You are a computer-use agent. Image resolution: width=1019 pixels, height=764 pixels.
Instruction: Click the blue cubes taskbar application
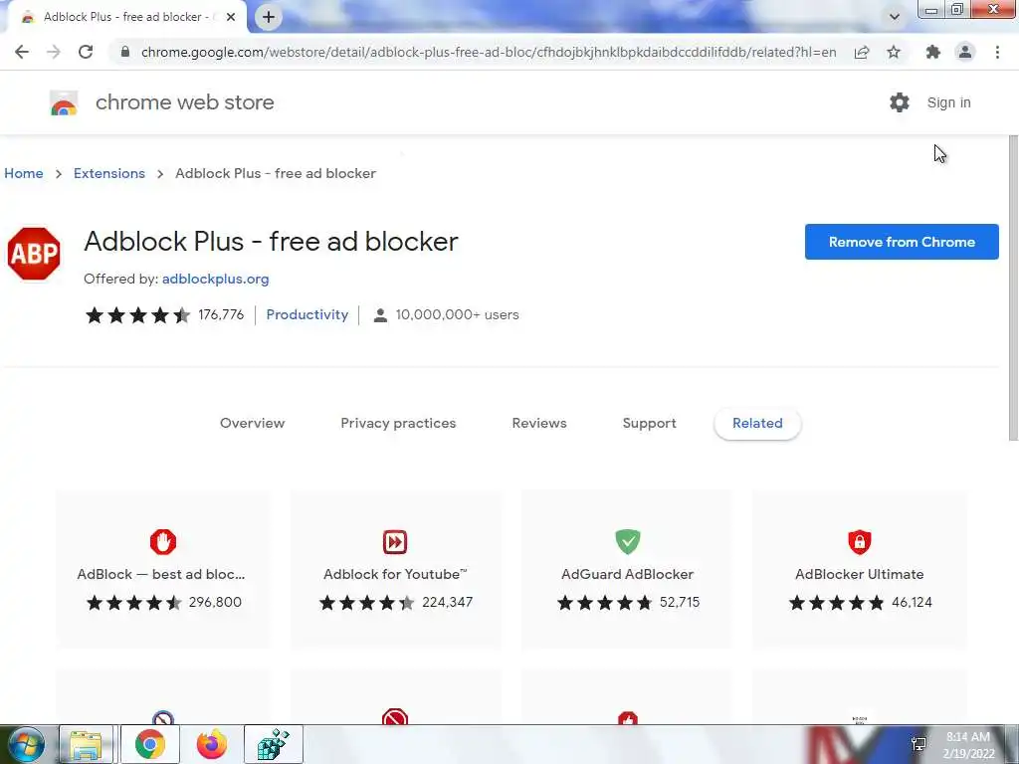[x=273, y=744]
